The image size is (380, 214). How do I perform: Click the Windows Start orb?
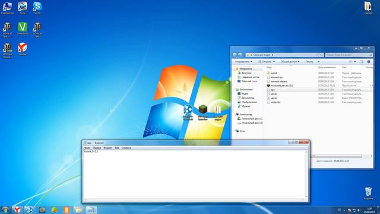click(5, 210)
